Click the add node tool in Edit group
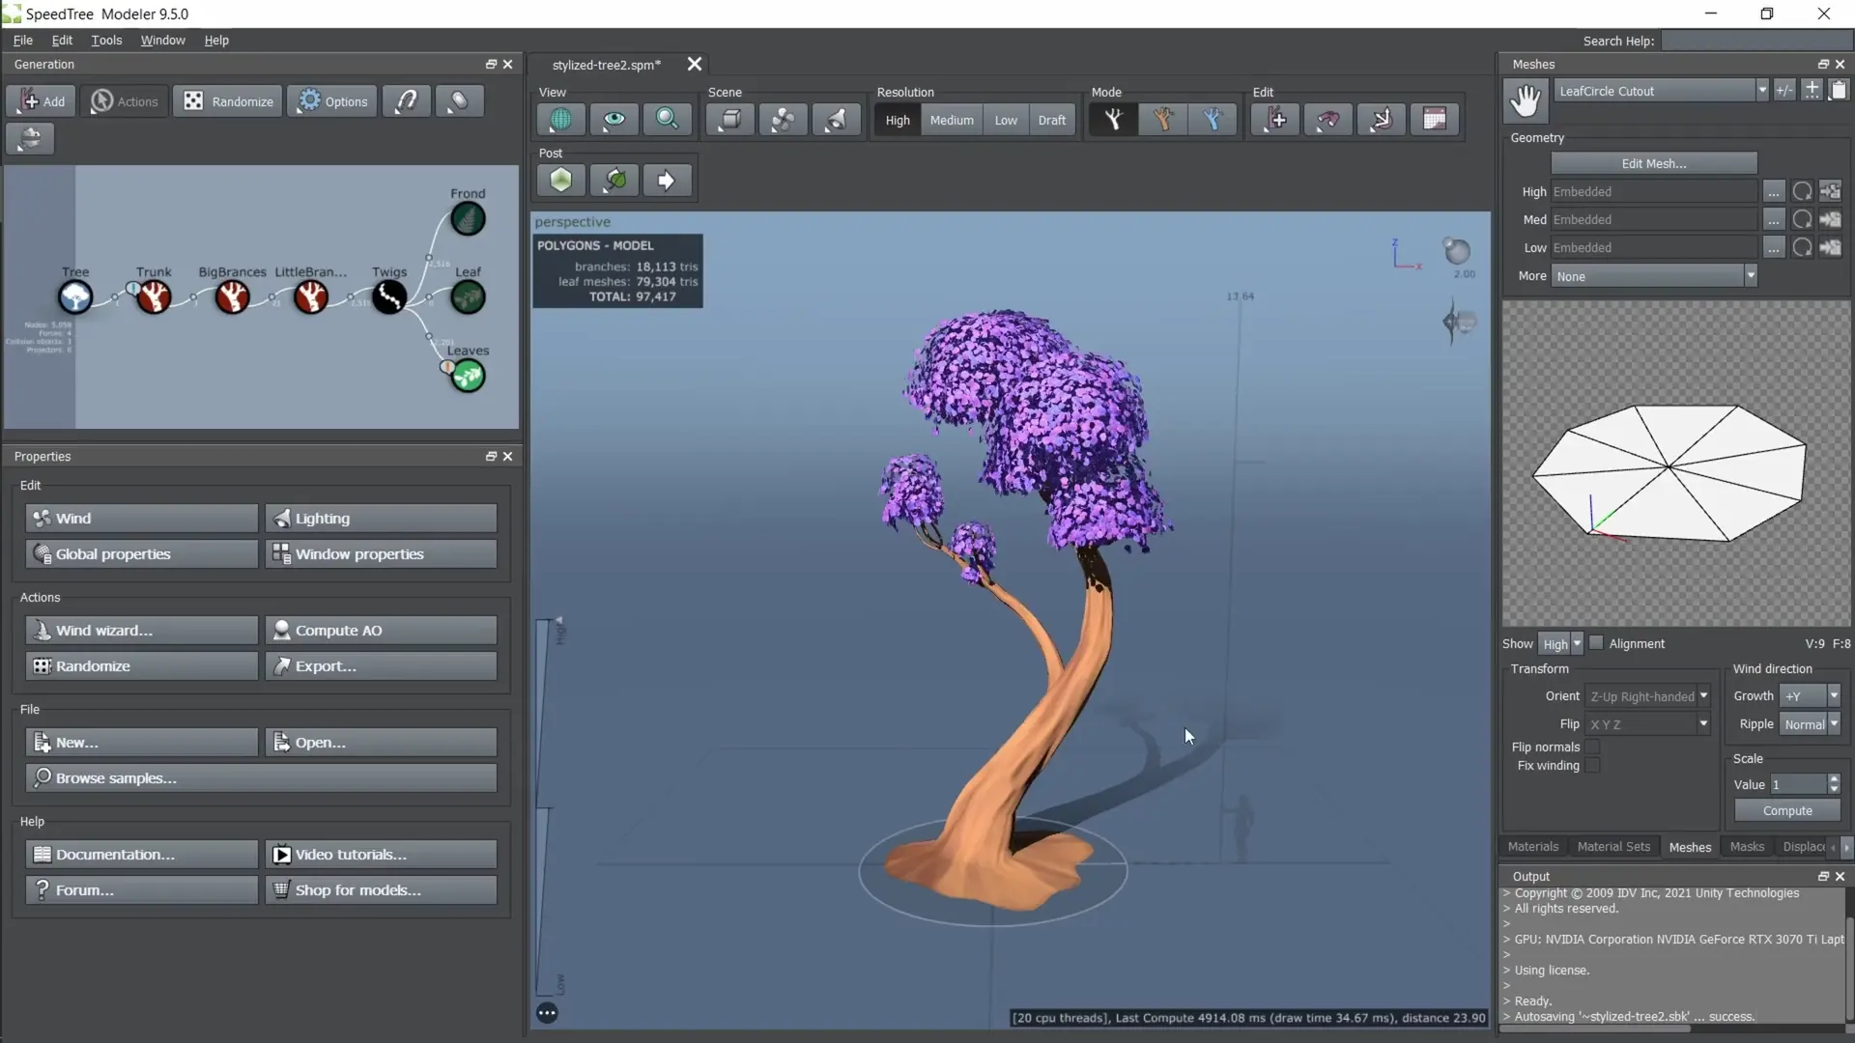Screen dimensions: 1855x1043 pyautogui.click(x=1275, y=119)
